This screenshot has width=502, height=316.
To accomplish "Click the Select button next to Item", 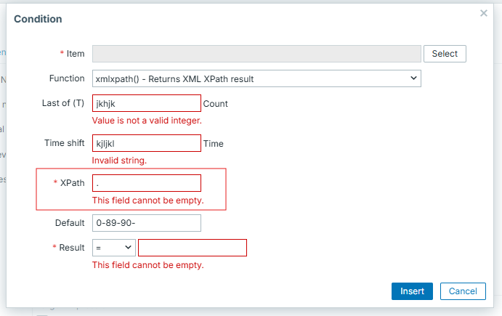I will click(445, 54).
